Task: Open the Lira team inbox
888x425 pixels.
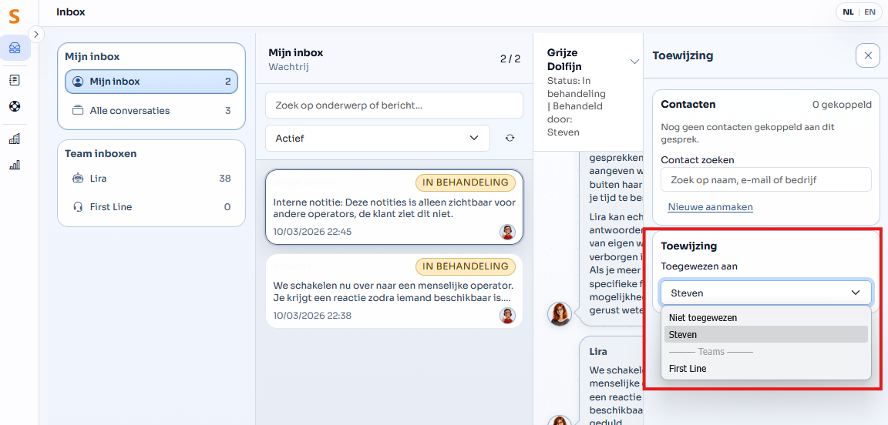Action: tap(151, 179)
